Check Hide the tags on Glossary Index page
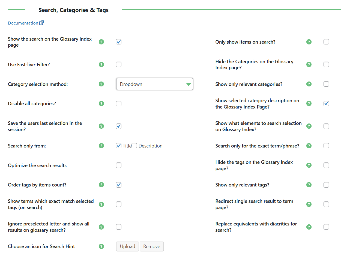Screen dimensions: 341x259 click(x=326, y=165)
